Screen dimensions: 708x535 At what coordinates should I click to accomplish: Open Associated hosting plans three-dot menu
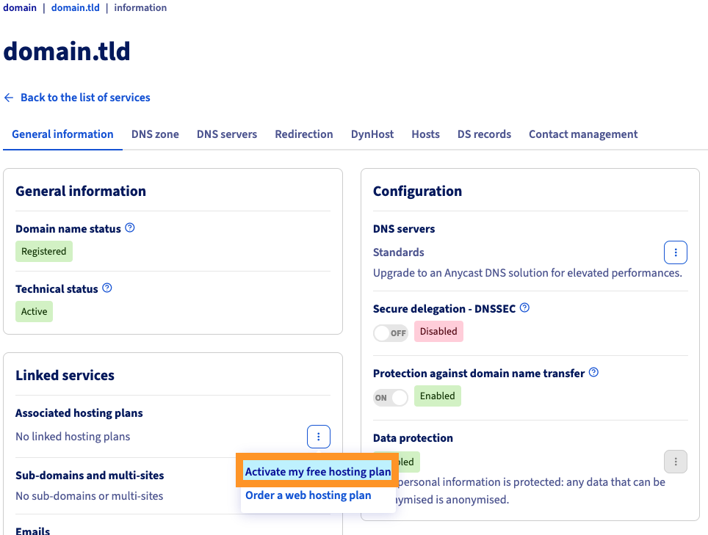[x=318, y=437]
